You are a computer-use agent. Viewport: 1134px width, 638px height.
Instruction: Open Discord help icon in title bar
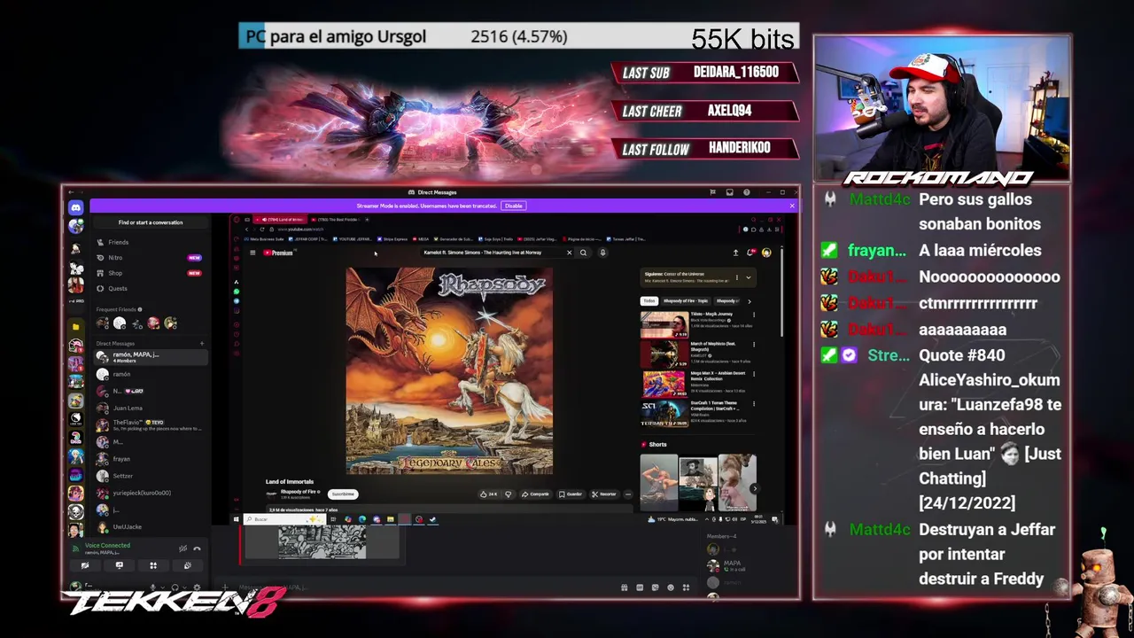(x=747, y=192)
